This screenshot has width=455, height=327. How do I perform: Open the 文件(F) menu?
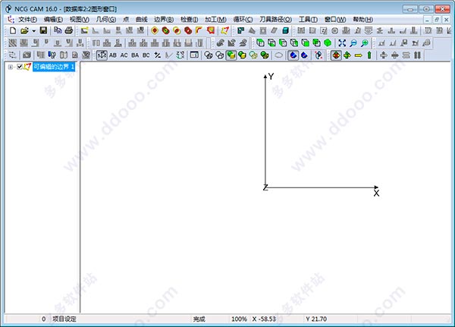[x=27, y=20]
